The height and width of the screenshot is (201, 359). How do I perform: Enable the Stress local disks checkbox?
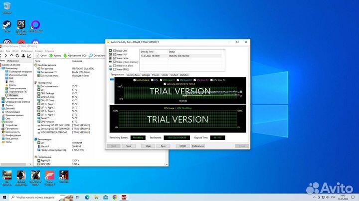click(x=115, y=66)
